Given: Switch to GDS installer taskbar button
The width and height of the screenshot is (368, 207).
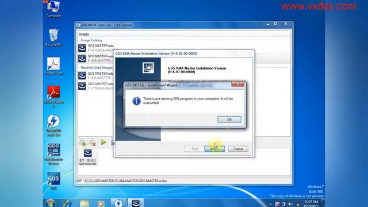Looking at the screenshot, I should (136, 203).
